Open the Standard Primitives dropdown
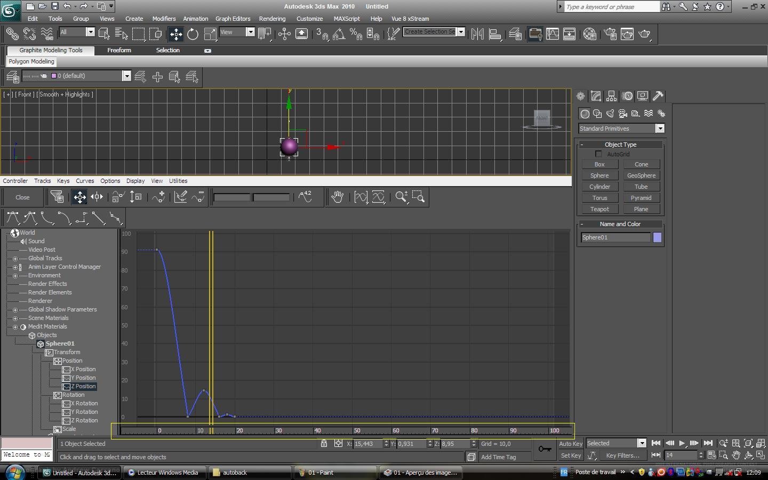The width and height of the screenshot is (768, 480). pyautogui.click(x=660, y=129)
